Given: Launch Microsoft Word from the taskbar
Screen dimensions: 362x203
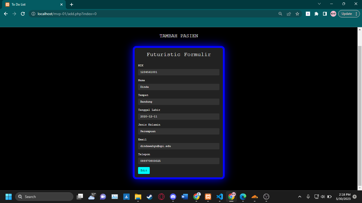Looking at the screenshot, I should pyautogui.click(x=184, y=197).
